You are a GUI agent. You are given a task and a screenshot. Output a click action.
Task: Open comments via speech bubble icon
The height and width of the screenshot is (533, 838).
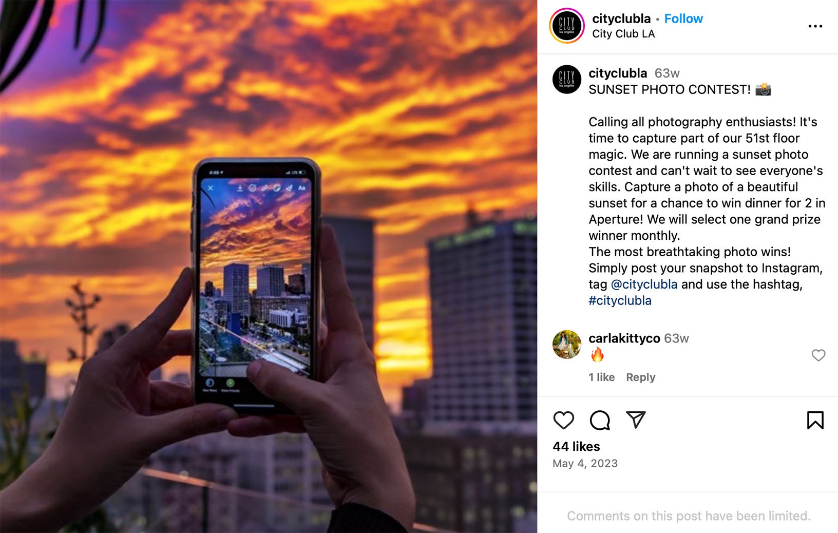[599, 420]
